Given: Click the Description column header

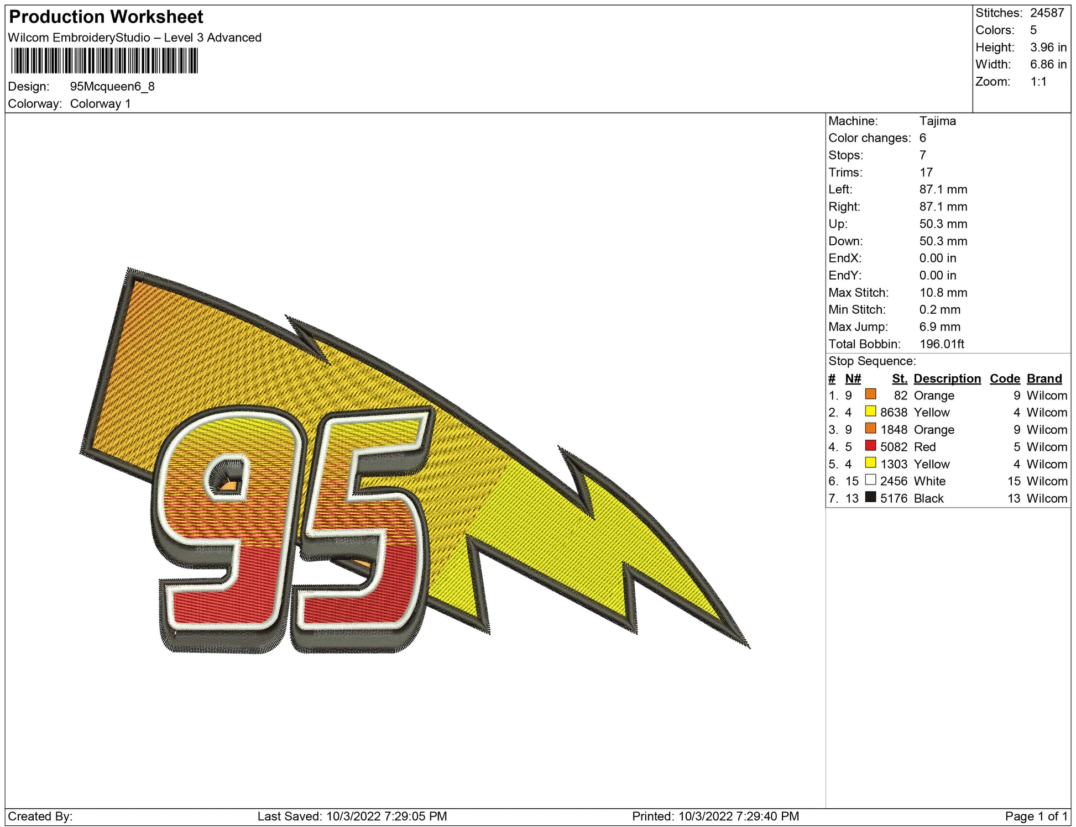Looking at the screenshot, I should [947, 378].
